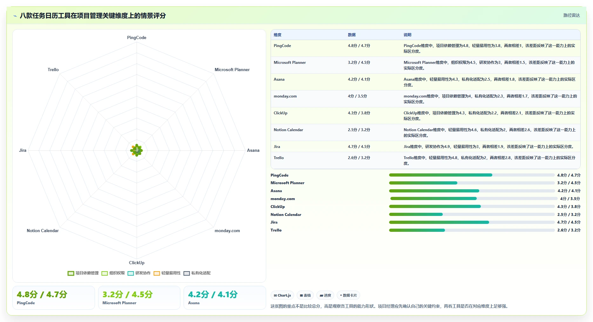Open the PingCode 4.8分 / 4.7分 summary card
This screenshot has width=593, height=322.
point(54,298)
